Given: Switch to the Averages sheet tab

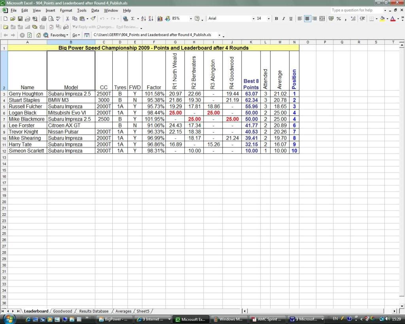Looking at the screenshot, I should pyautogui.click(x=123, y=311).
